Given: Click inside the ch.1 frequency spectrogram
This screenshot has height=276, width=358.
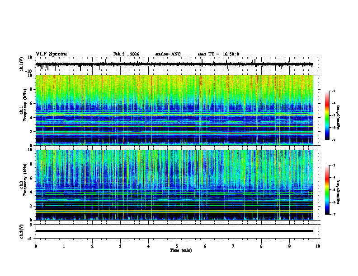Looking at the screenshot, I should pyautogui.click(x=174, y=110).
